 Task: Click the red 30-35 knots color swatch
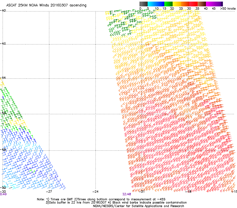point(193,4)
